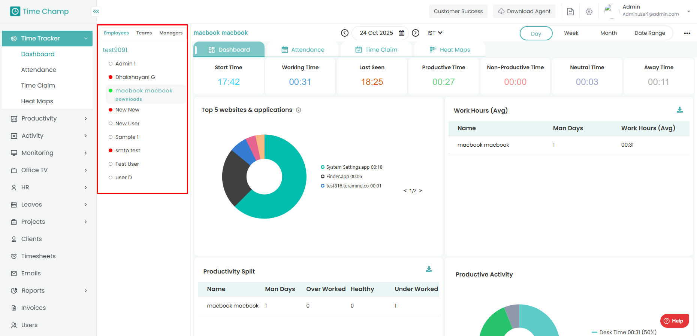Click info icon beside Top 5 websites

[x=299, y=110]
